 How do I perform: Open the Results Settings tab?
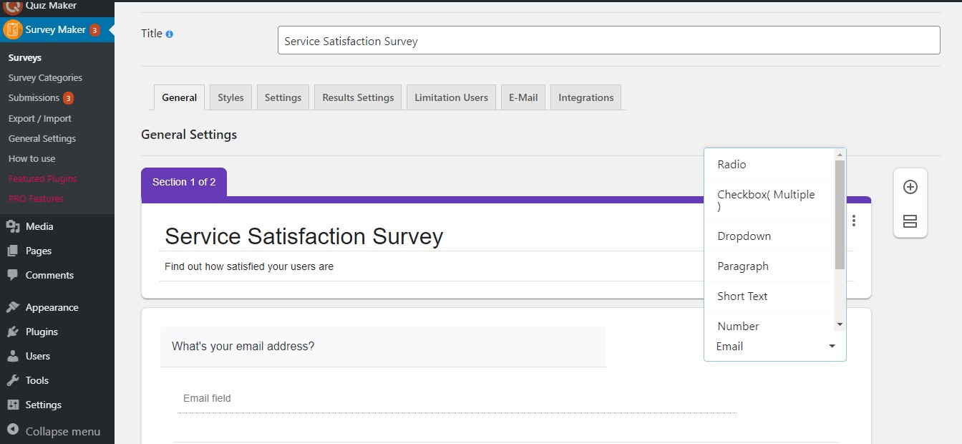pyautogui.click(x=358, y=97)
